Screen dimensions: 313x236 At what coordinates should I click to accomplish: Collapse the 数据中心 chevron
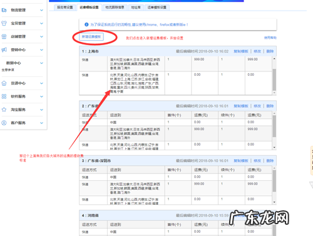coord(41,63)
